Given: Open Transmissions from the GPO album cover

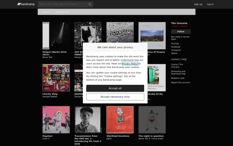Looking at the screenshot, I should (x=88, y=120).
